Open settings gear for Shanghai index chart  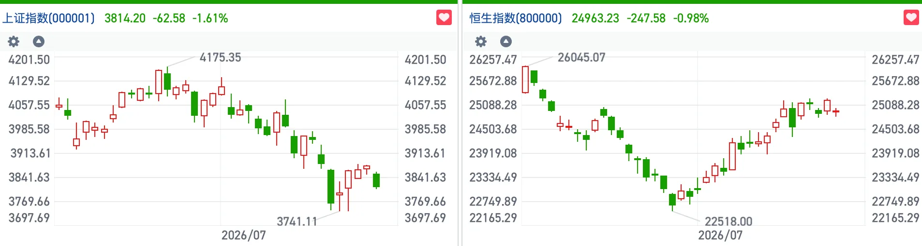[14, 41]
